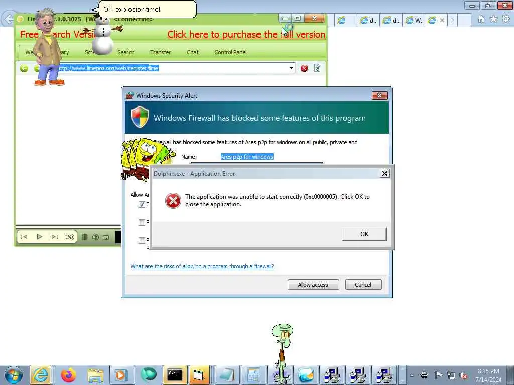Show hidden system tray icons arrow
The height and width of the screenshot is (385, 514).
412,375
